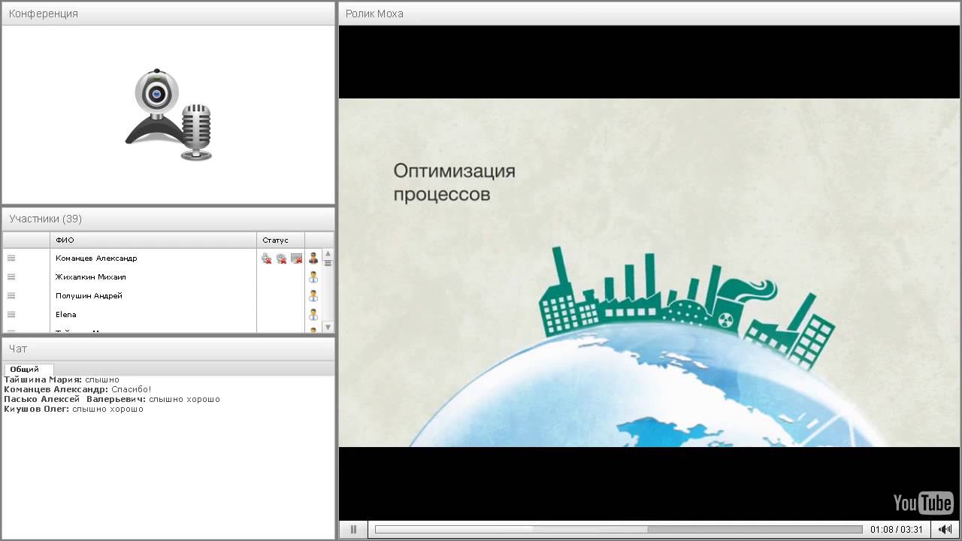The width and height of the screenshot is (962, 541).
Task: Click the Ролик Моха panel title
Action: (x=374, y=14)
